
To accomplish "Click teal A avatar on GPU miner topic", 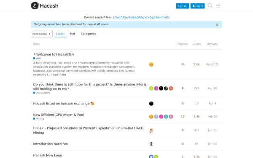I will [x=166, y=117].
